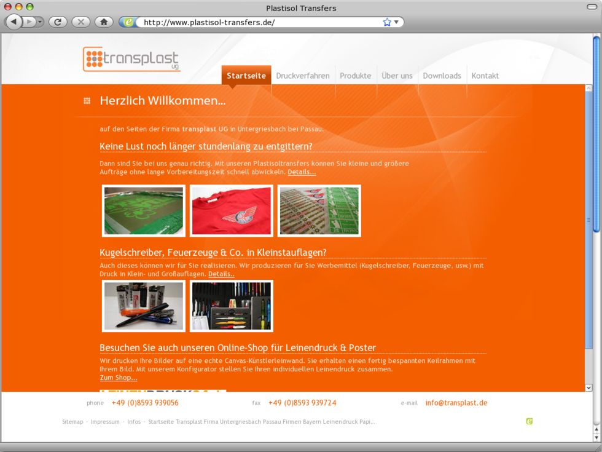Click the browser Back button
602x452 pixels.
[14, 22]
